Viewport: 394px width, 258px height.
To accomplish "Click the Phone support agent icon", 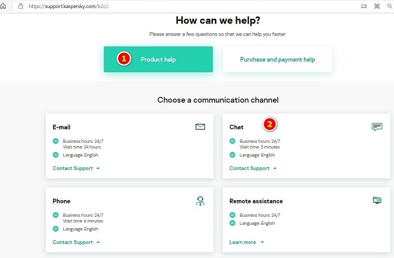I will coord(200,201).
